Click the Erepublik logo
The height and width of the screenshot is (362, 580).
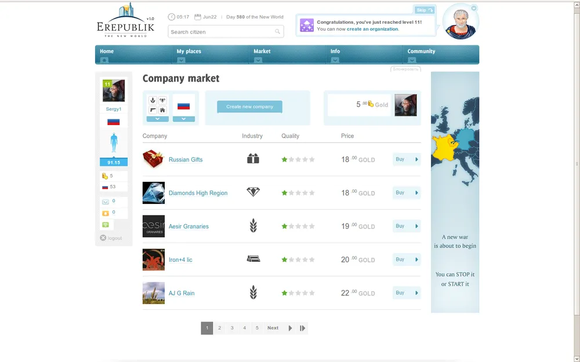(125, 20)
